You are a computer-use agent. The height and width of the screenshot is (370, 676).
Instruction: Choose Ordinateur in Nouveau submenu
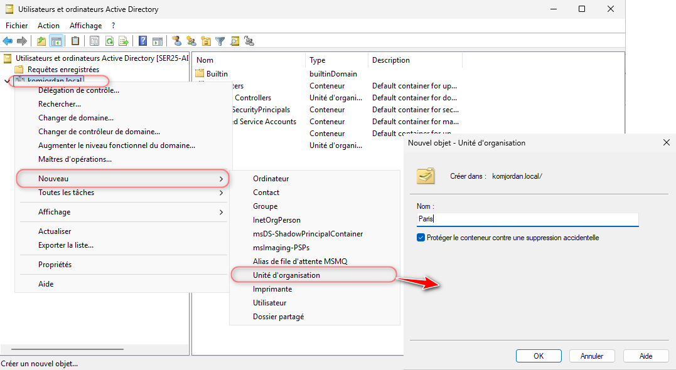(271, 179)
